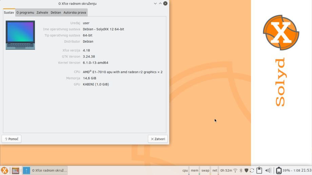Open the Wi-Fi network tray icon
This screenshot has width=312, height=175.
(235, 171)
